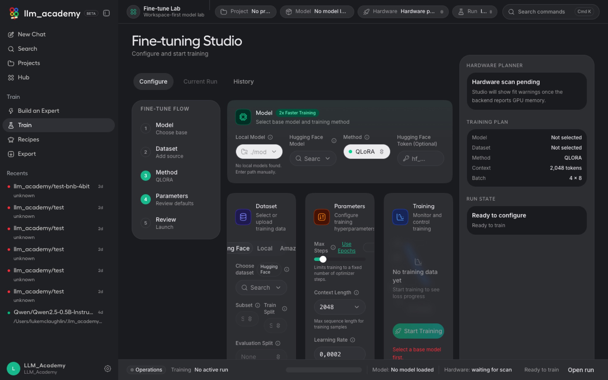Go to step 5 Review in fine-tune flow
The width and height of the screenshot is (608, 380).
point(176,223)
